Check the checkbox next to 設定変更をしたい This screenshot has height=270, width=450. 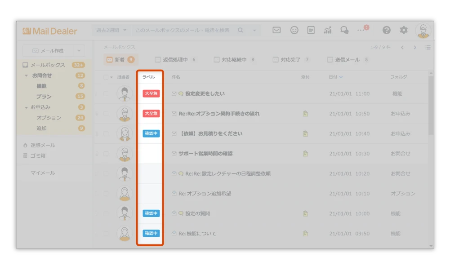click(x=107, y=93)
